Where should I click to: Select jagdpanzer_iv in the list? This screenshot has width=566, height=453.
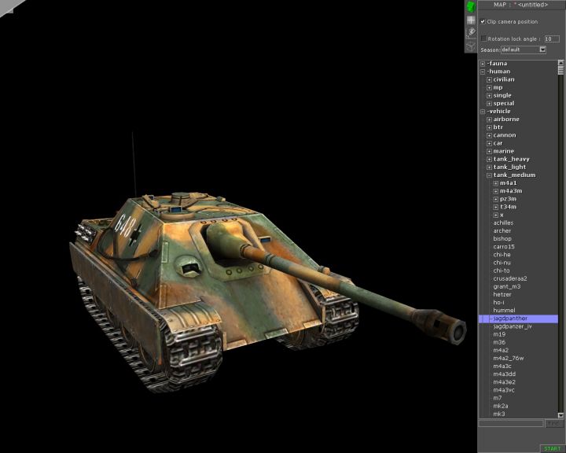coord(513,326)
